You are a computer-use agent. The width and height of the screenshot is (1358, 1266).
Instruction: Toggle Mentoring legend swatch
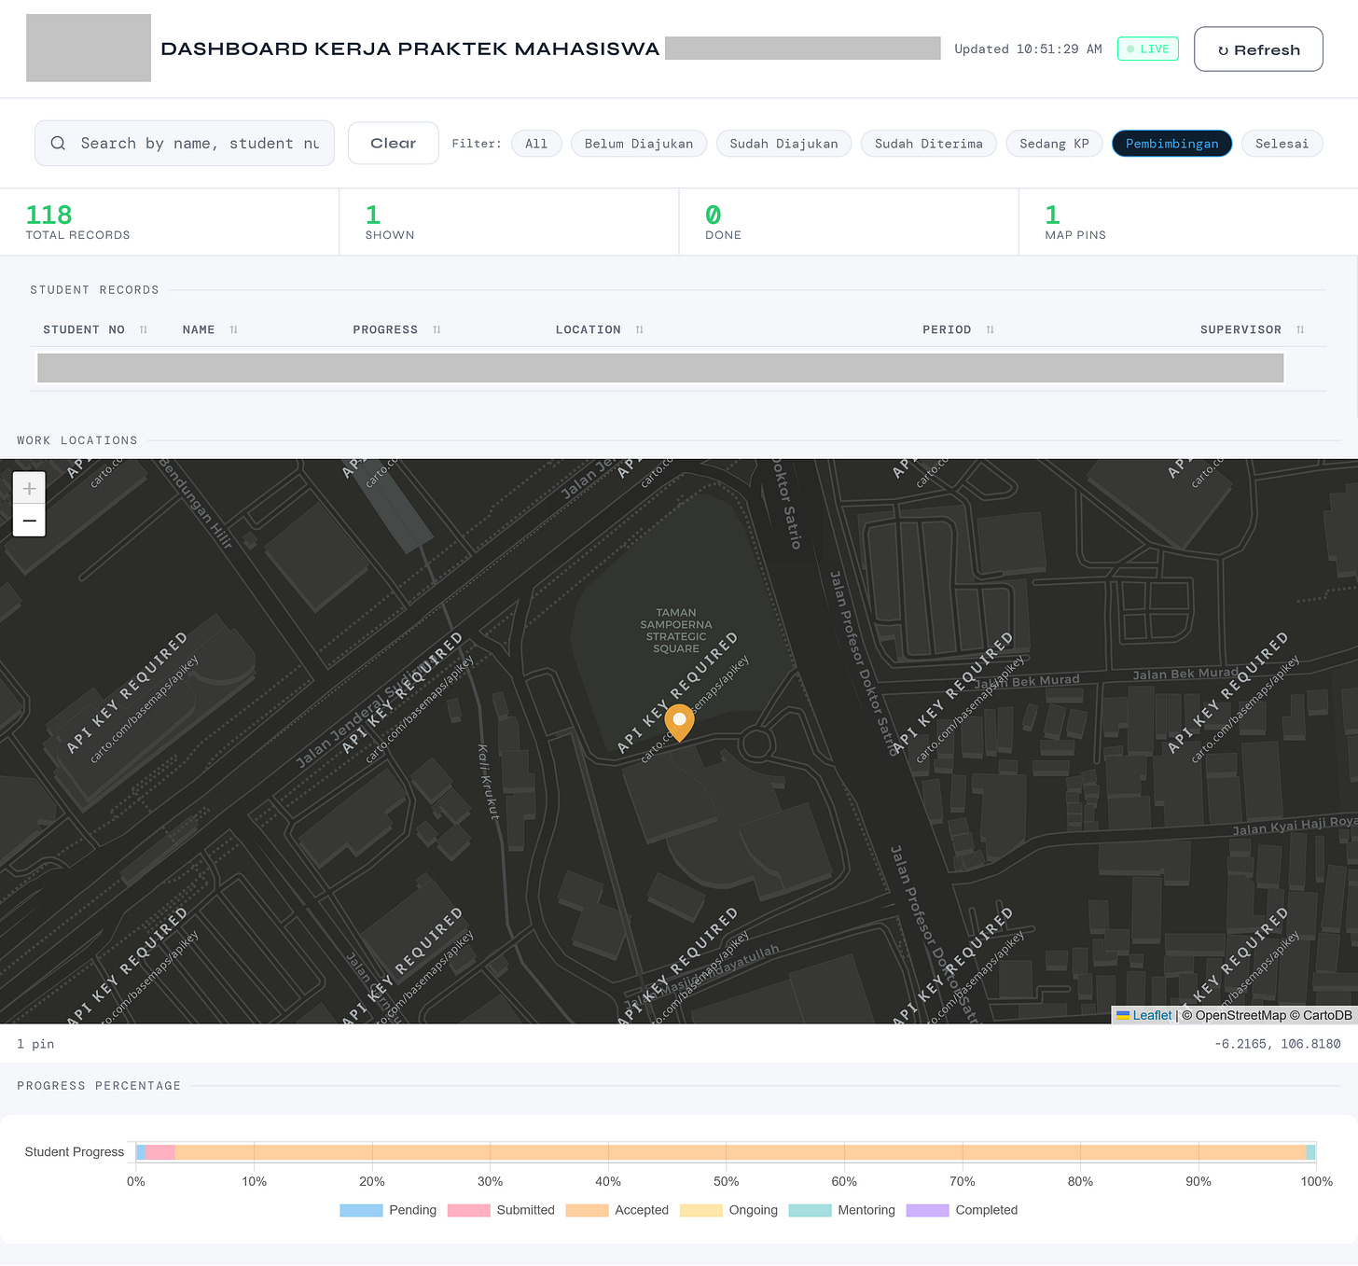(810, 1210)
